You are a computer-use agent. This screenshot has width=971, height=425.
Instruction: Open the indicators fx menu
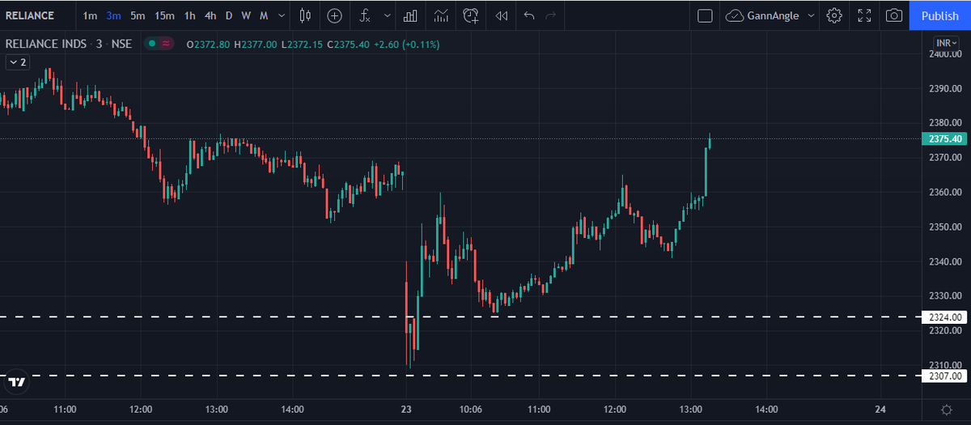click(365, 15)
